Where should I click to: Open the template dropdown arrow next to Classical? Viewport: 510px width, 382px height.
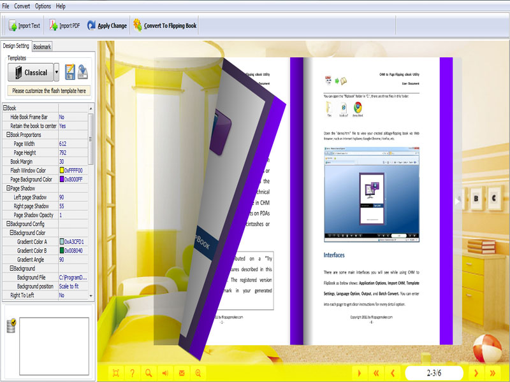57,72
